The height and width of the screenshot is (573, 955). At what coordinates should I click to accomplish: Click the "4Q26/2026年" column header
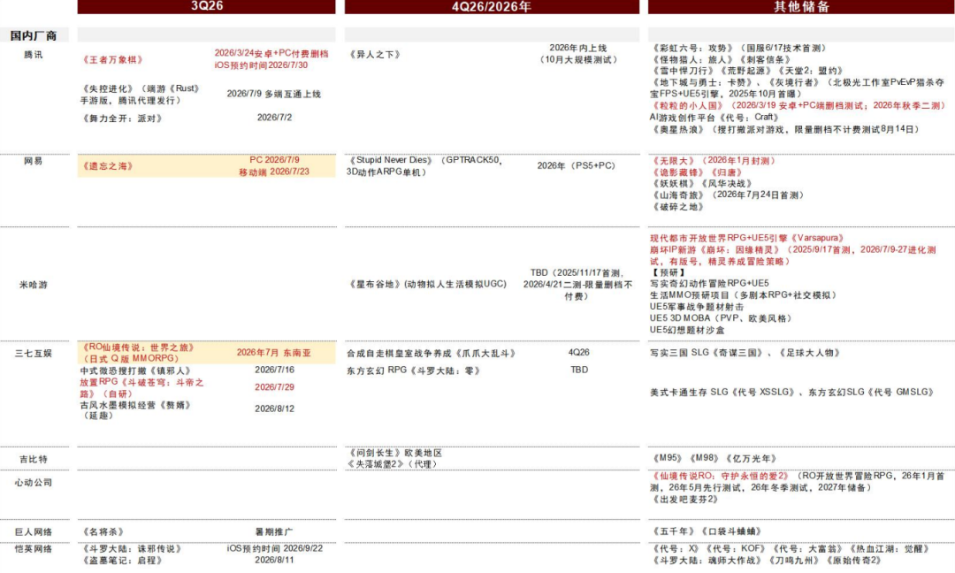pos(492,6)
